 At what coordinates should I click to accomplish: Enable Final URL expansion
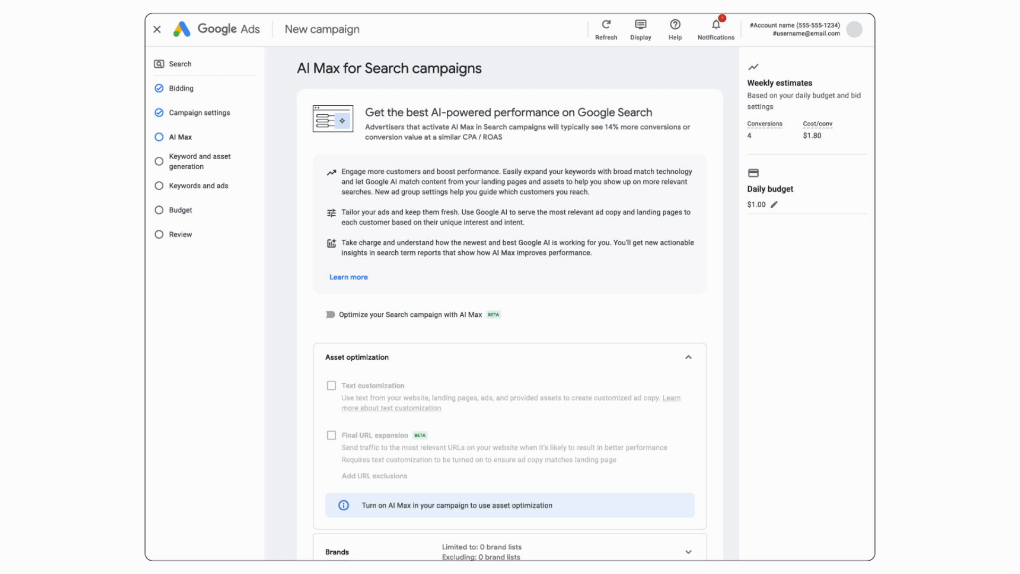pos(331,435)
